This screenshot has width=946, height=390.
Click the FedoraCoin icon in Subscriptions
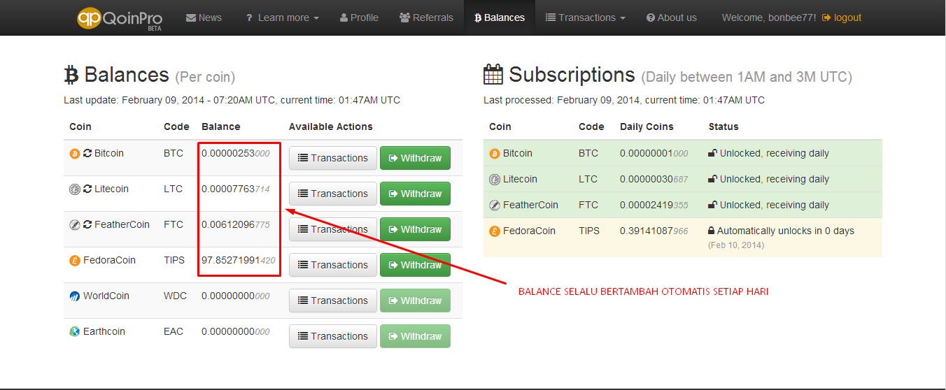pos(495,231)
